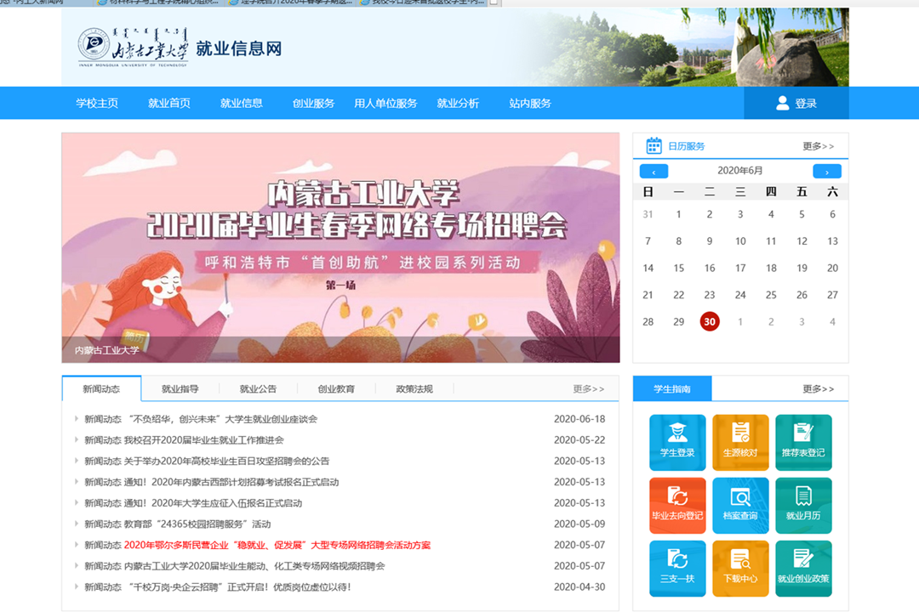The width and height of the screenshot is (919, 612).
Task: Click the date 2020-04-30 in news list
Action: click(579, 587)
